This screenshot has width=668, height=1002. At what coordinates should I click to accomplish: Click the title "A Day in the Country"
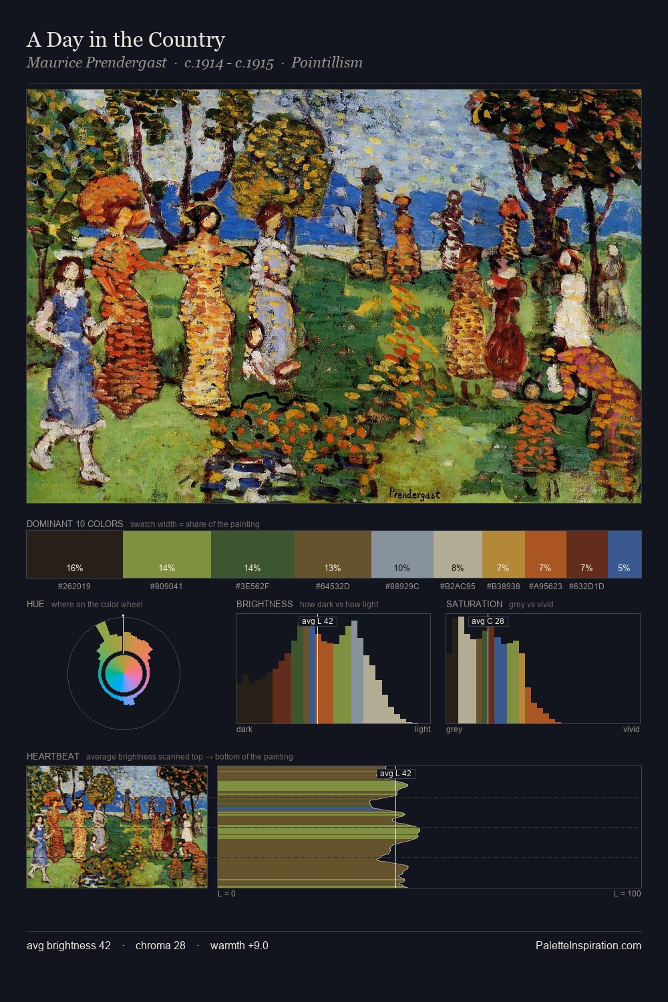click(x=126, y=39)
